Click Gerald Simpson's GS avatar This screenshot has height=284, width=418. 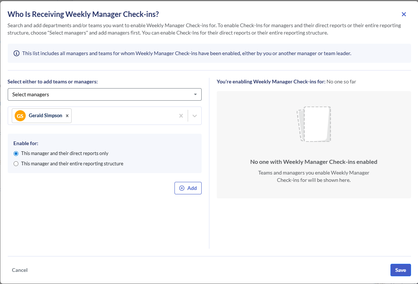(x=20, y=116)
